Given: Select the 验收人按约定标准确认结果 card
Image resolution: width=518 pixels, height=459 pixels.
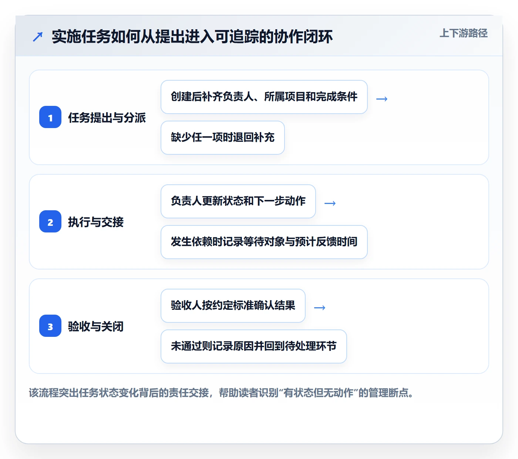Looking at the screenshot, I should pos(233,306).
